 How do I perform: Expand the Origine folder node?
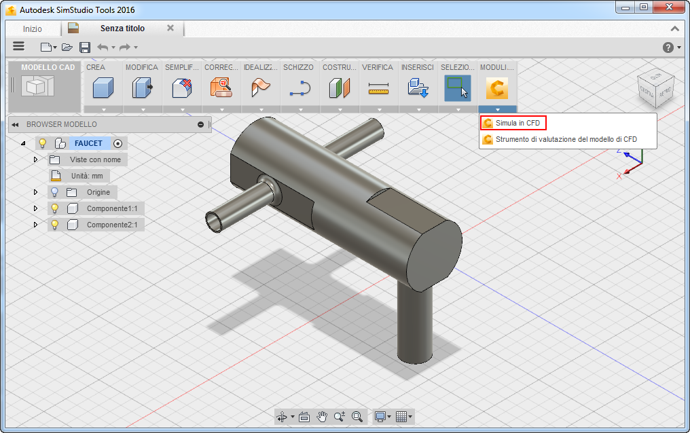[x=35, y=192]
